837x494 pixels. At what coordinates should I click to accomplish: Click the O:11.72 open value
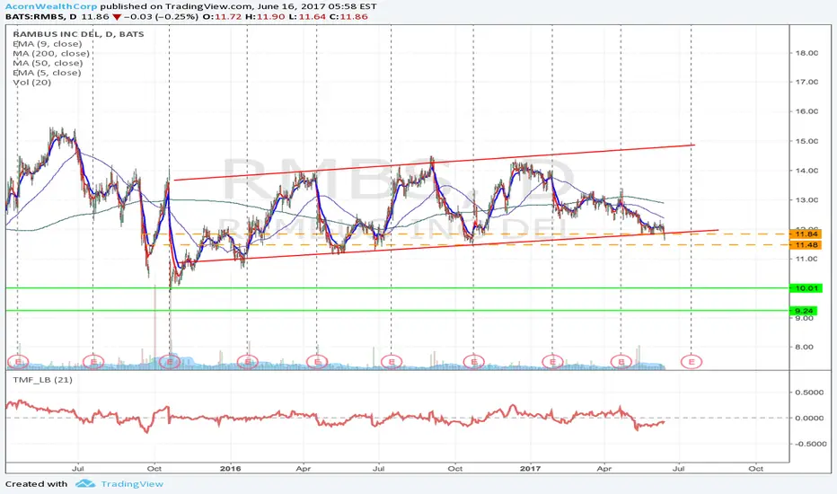point(222,16)
